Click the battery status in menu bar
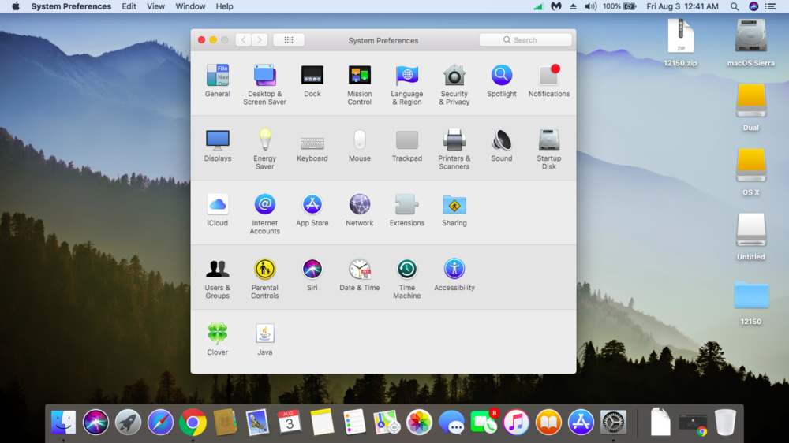Viewport: 789px width, 443px height. click(619, 6)
